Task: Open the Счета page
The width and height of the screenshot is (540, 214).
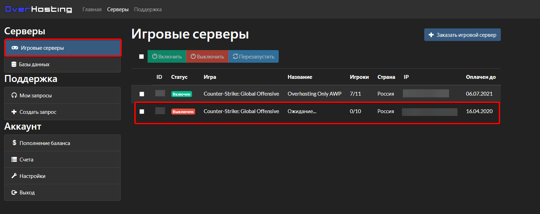Action: [x=63, y=159]
